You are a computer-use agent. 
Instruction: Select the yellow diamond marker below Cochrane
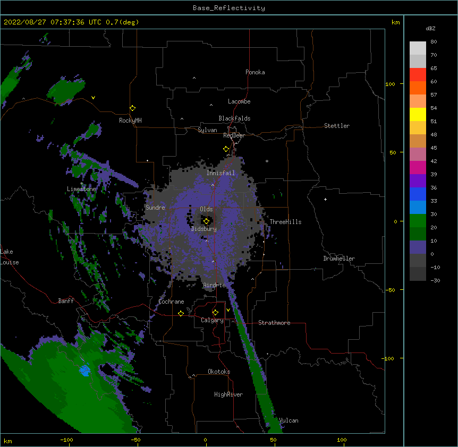click(181, 313)
